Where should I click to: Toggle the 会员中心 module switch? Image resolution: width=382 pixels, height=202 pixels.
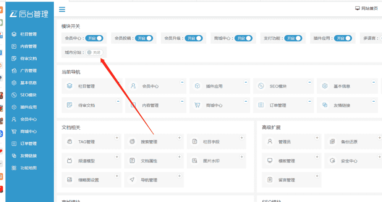pos(94,38)
